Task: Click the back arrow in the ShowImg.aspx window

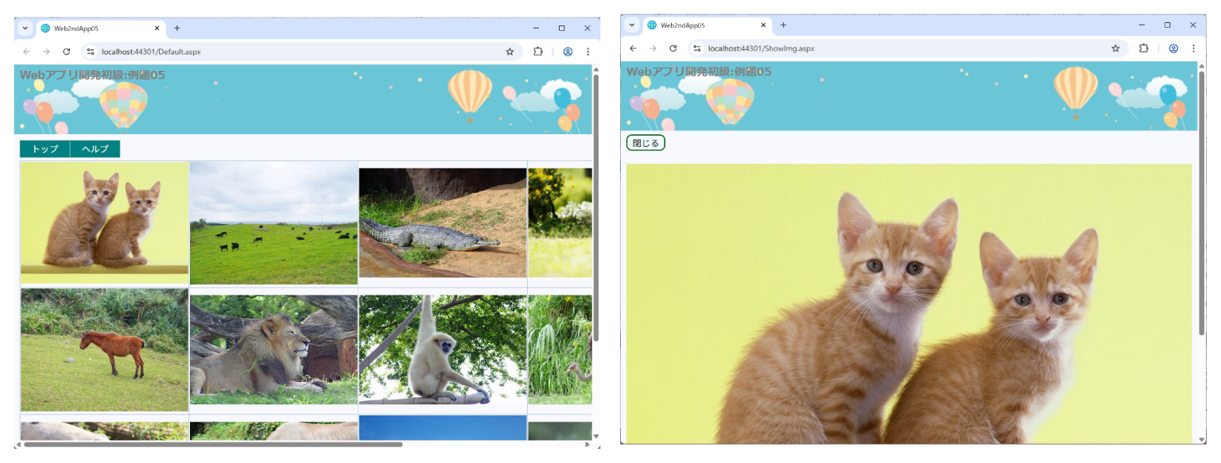Action: [632, 48]
